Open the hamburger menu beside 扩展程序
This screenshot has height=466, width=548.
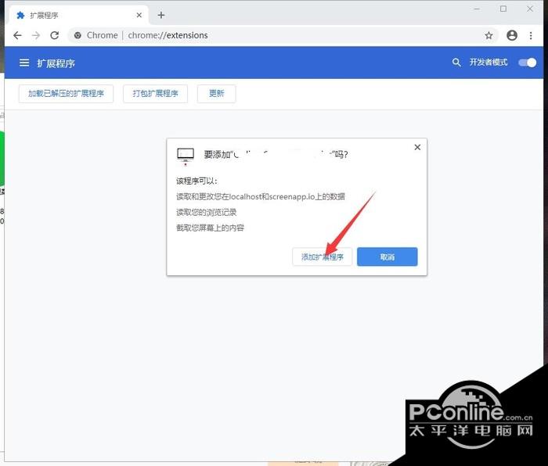pos(24,63)
